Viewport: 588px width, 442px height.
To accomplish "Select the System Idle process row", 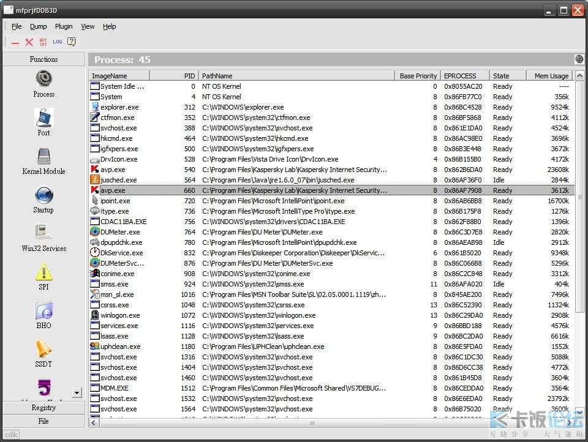I will [331, 86].
